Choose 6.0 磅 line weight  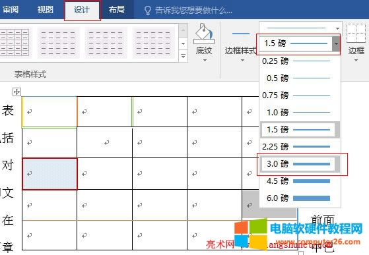(x=300, y=198)
